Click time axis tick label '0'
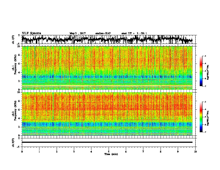The image size is (220, 170). (x=22, y=152)
